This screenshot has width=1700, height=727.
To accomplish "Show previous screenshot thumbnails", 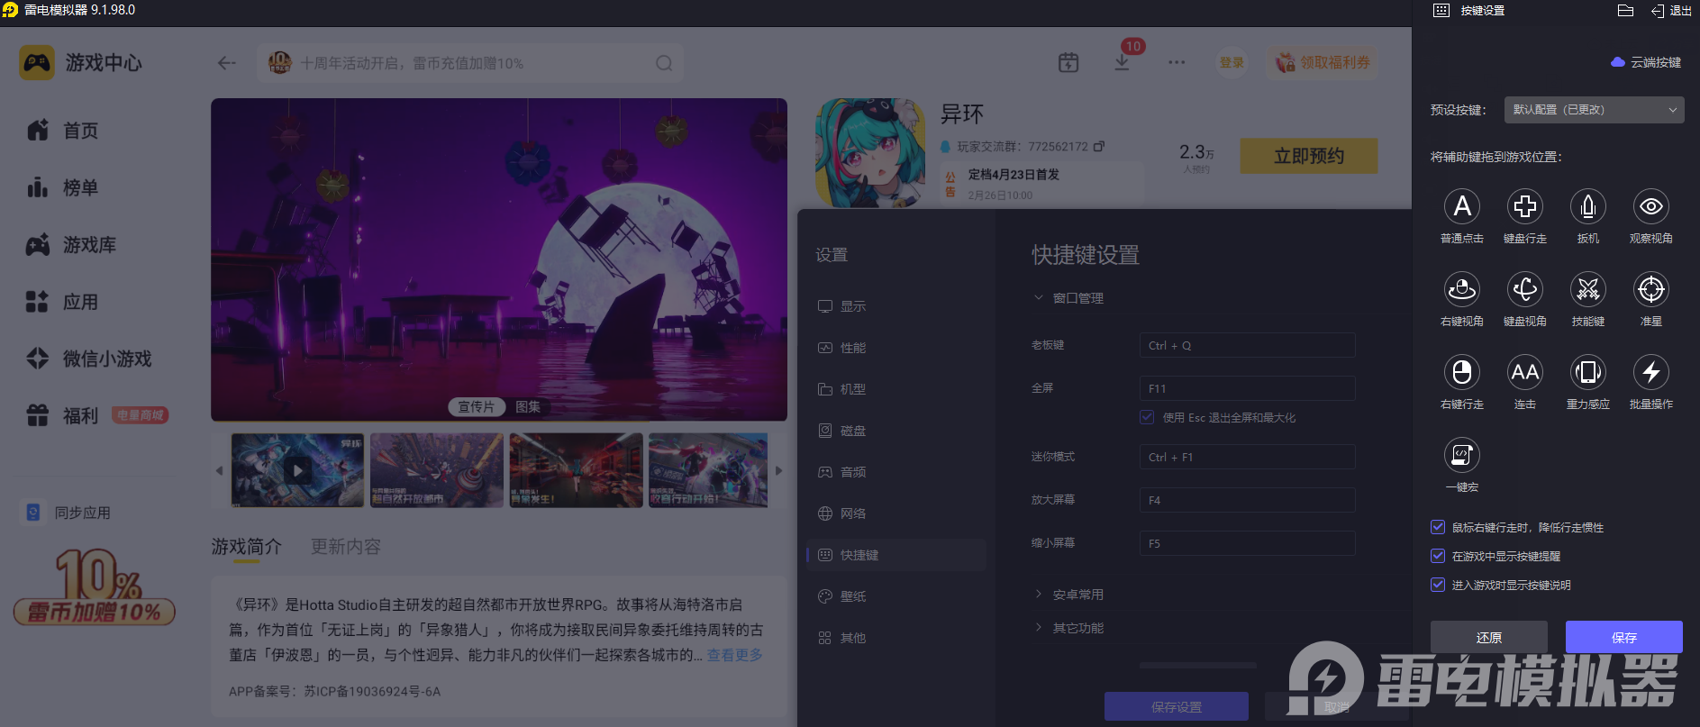I will (219, 470).
